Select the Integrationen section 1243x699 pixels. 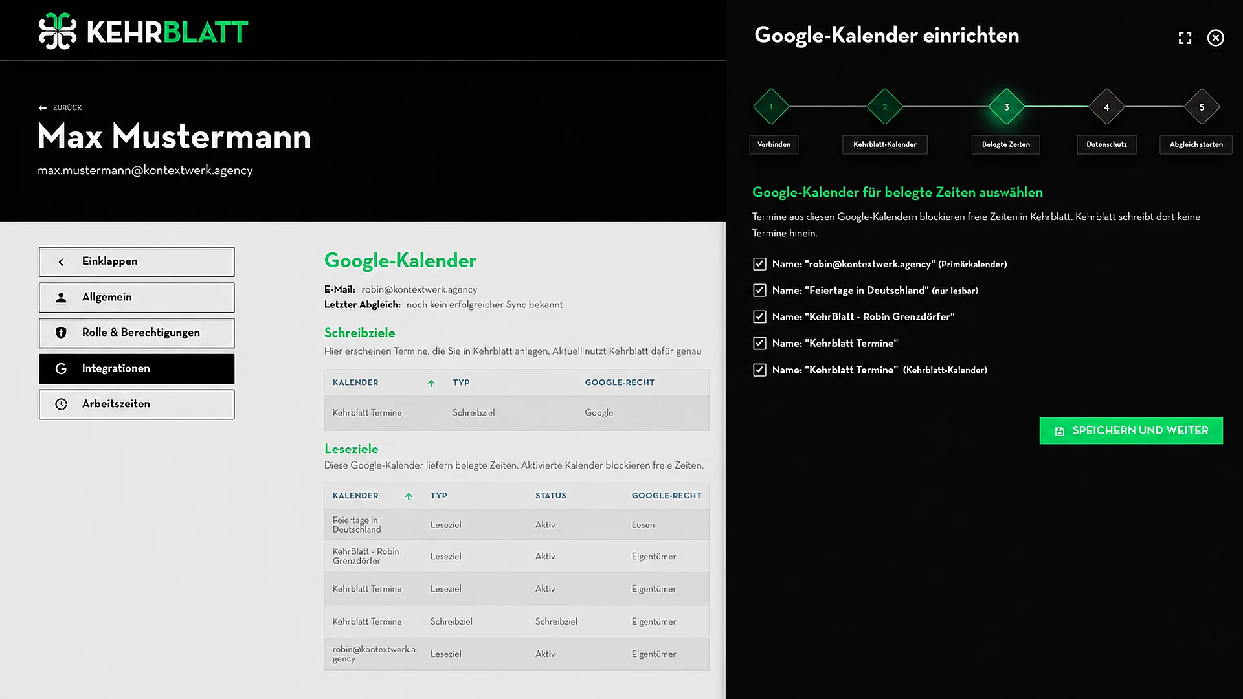tap(137, 369)
